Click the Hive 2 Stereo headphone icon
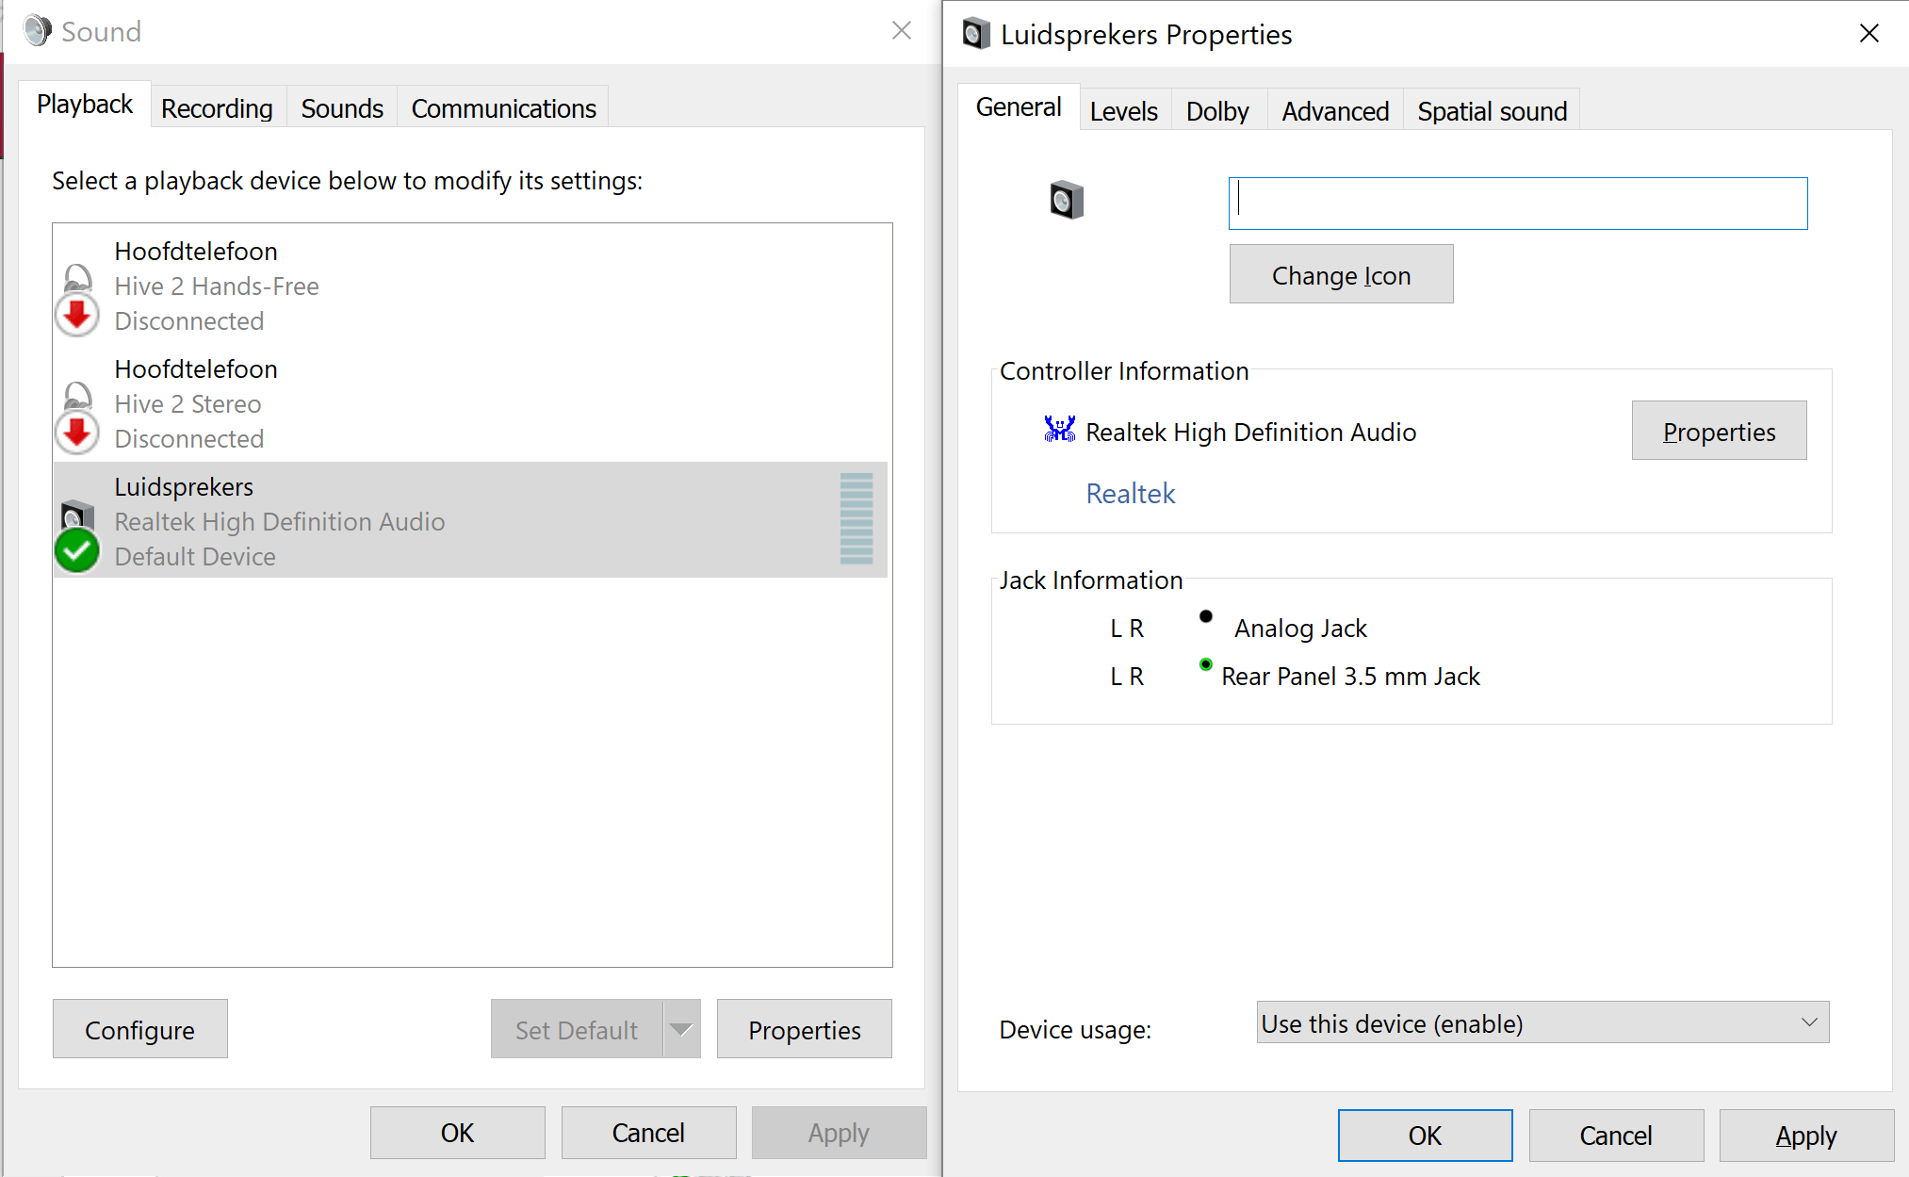Viewport: 1909px width, 1177px height. click(x=77, y=397)
